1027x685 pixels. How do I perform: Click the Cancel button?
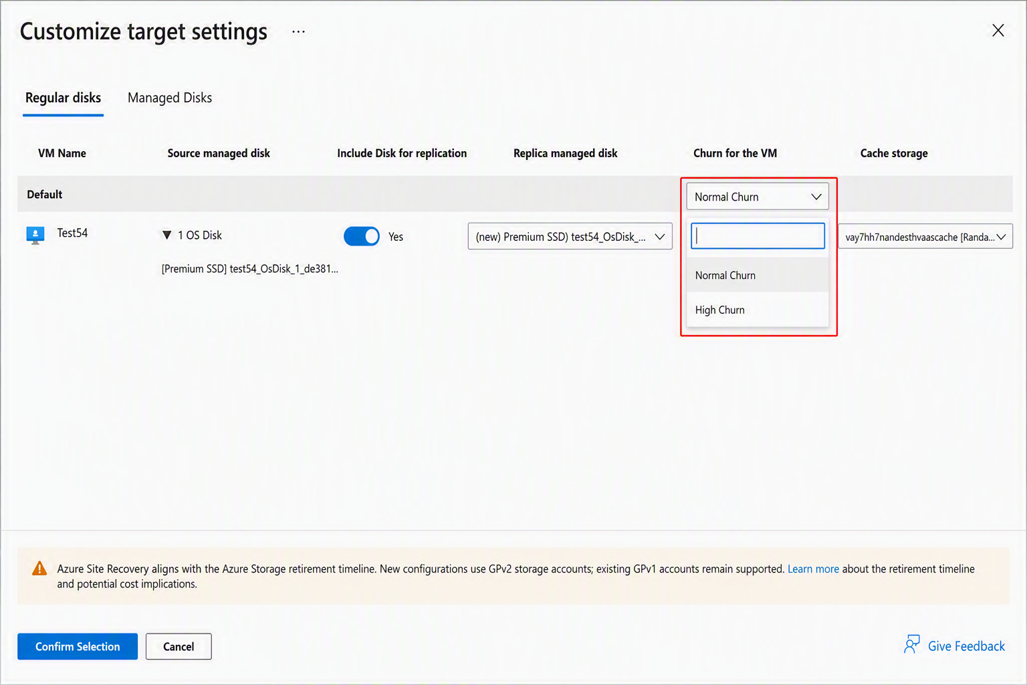tap(179, 646)
